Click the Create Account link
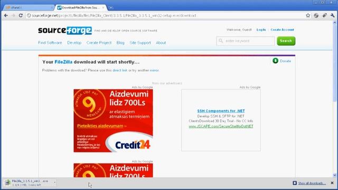 click(282, 30)
